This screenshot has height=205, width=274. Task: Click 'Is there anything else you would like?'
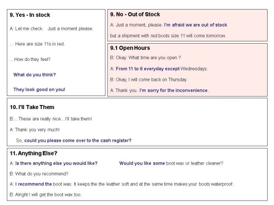(56, 163)
